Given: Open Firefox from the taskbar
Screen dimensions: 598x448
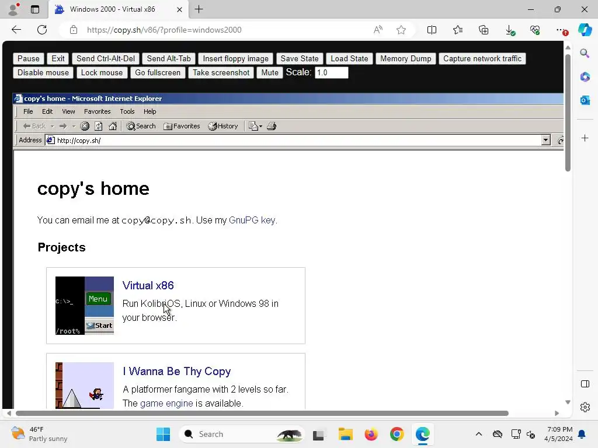Looking at the screenshot, I should tap(371, 434).
